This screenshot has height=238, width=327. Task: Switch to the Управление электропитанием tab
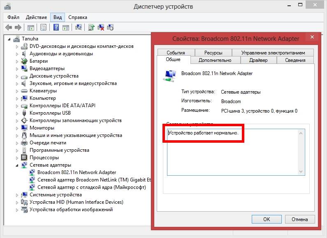pos(273,52)
